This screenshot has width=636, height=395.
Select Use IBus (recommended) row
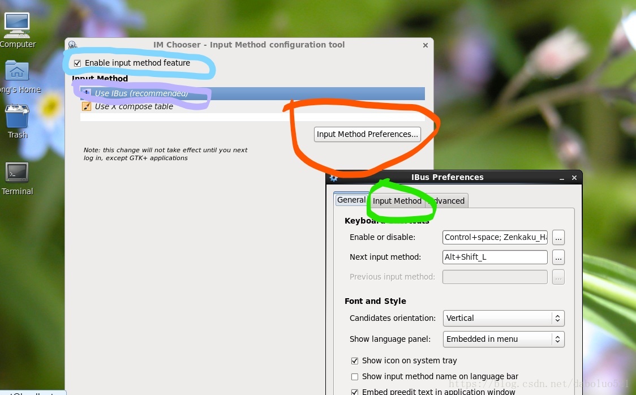click(x=252, y=93)
